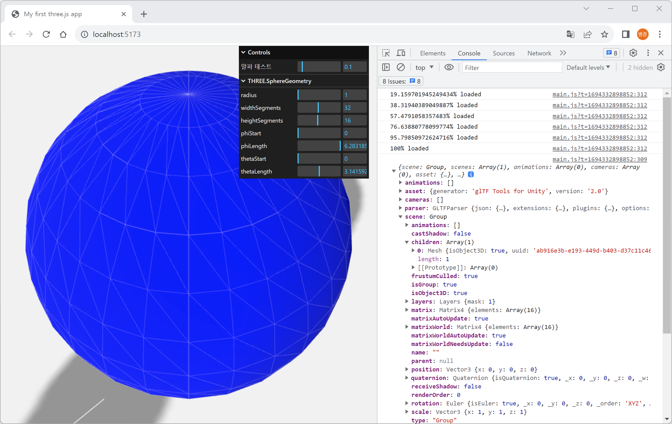Open DevTools settings gear icon
The height and width of the screenshot is (424, 672).
click(633, 53)
